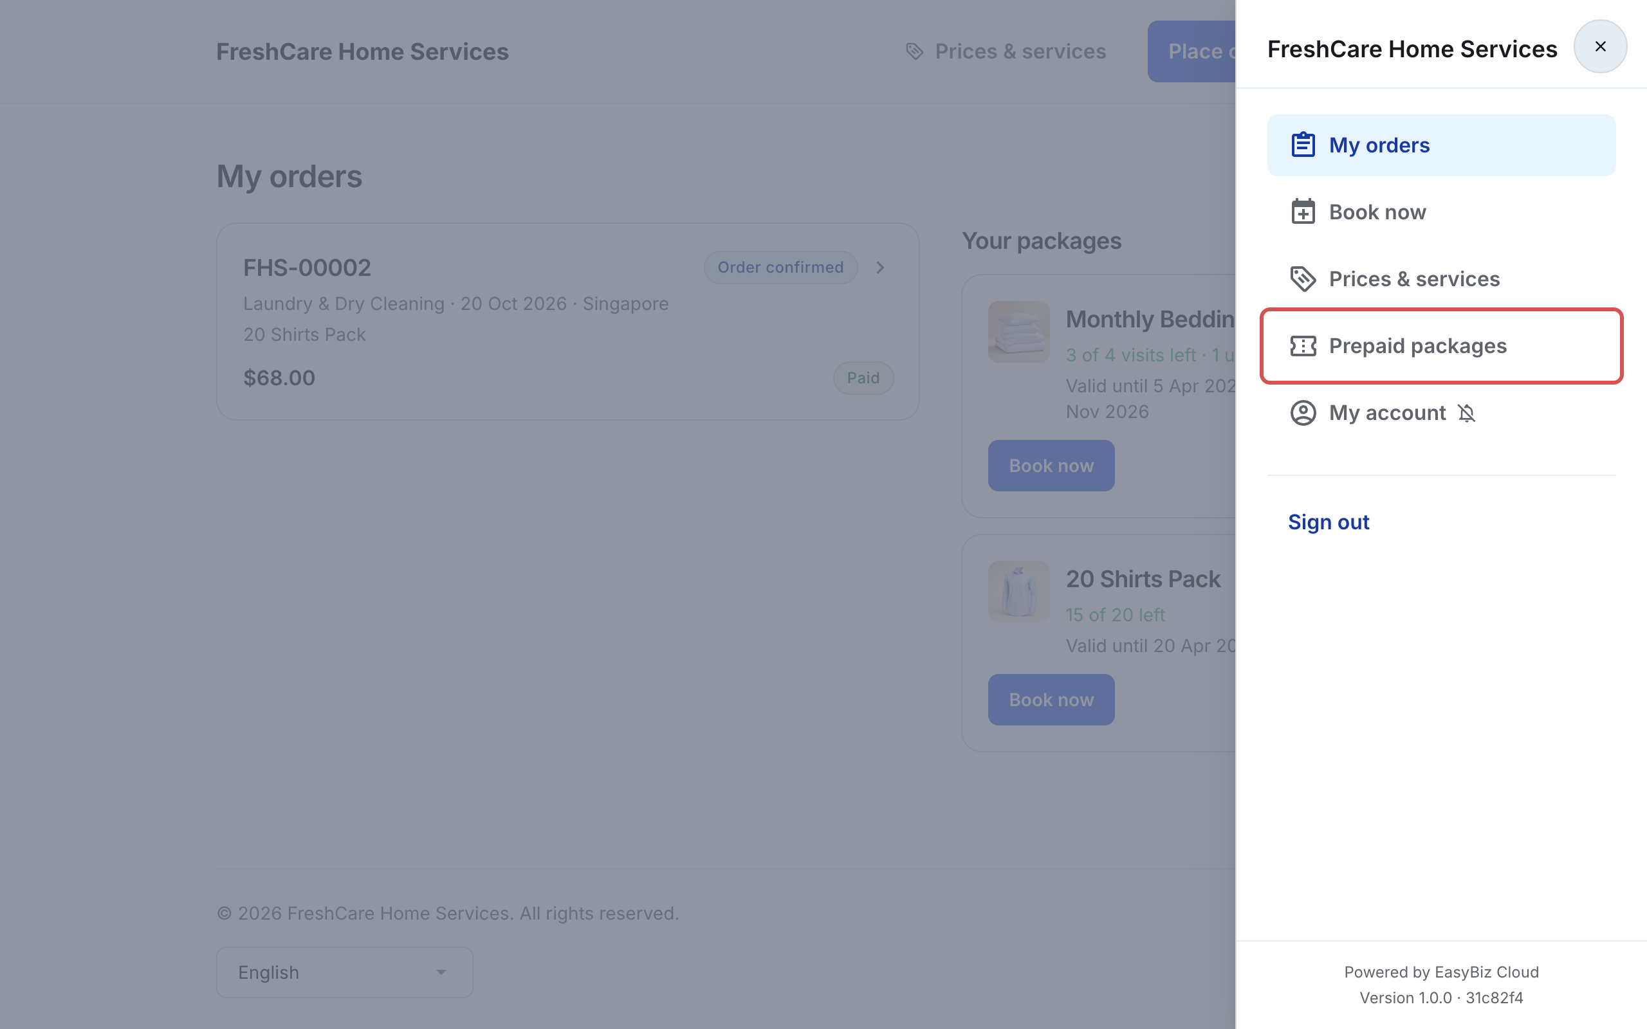
Task: Click the '3 of 4 visits left' text
Action: [x=1130, y=354]
